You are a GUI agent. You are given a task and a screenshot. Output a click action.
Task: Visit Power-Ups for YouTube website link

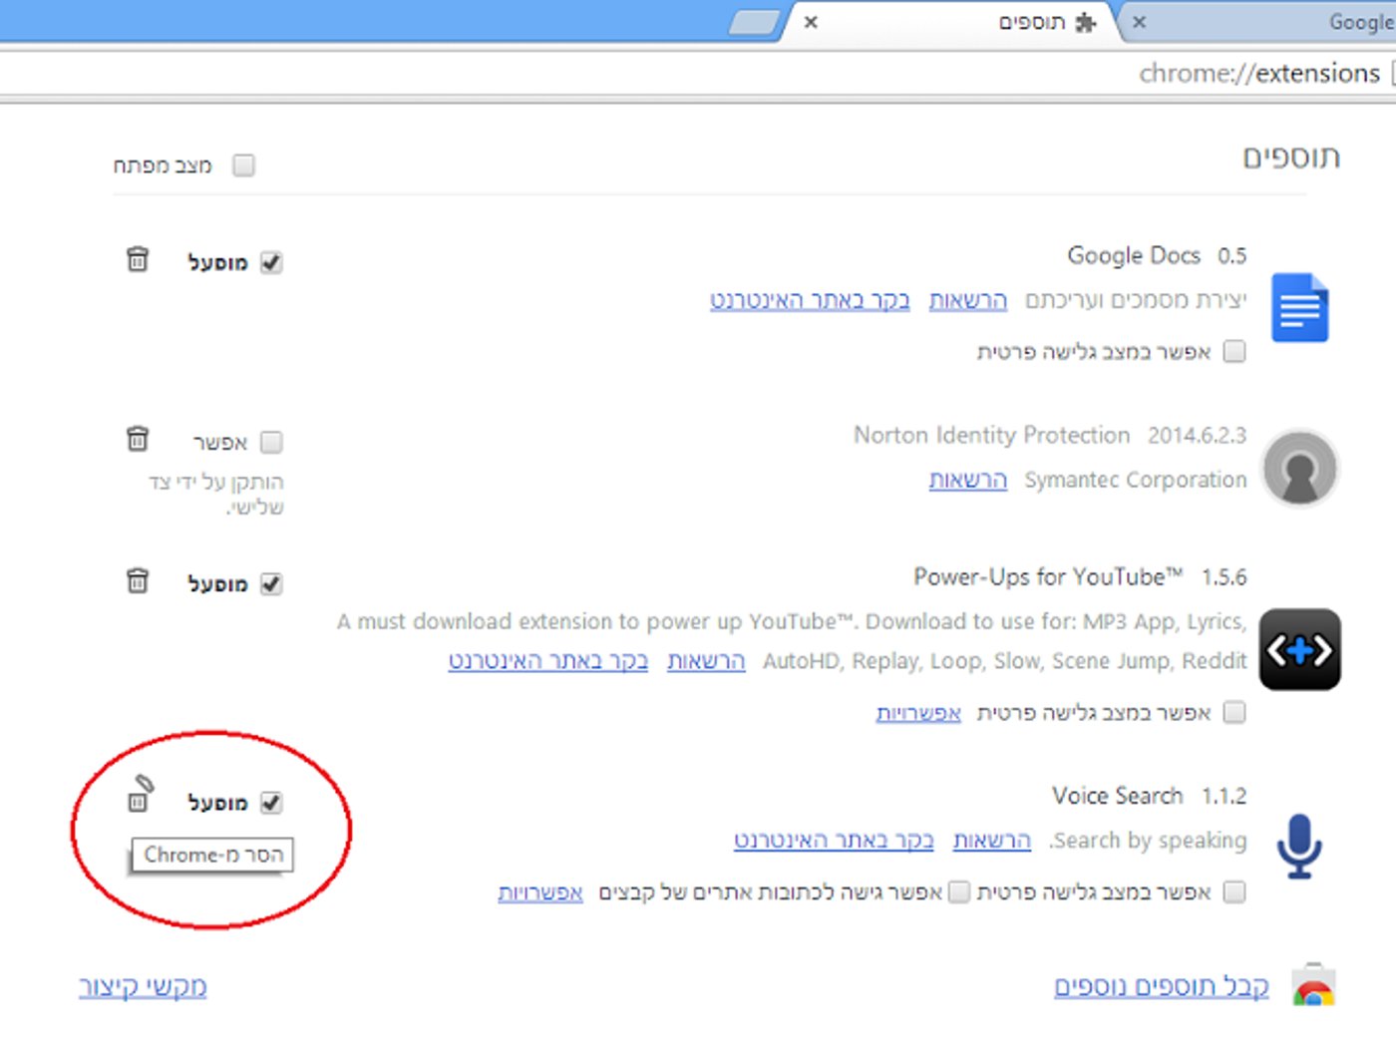(547, 661)
